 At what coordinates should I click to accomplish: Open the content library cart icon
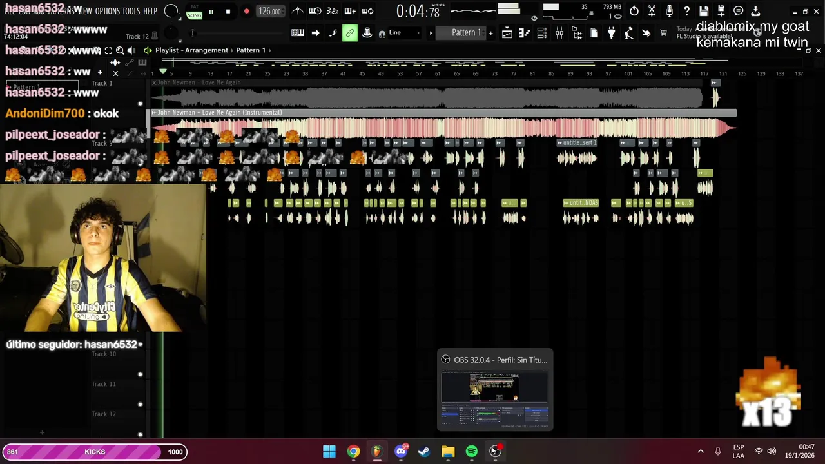click(663, 33)
